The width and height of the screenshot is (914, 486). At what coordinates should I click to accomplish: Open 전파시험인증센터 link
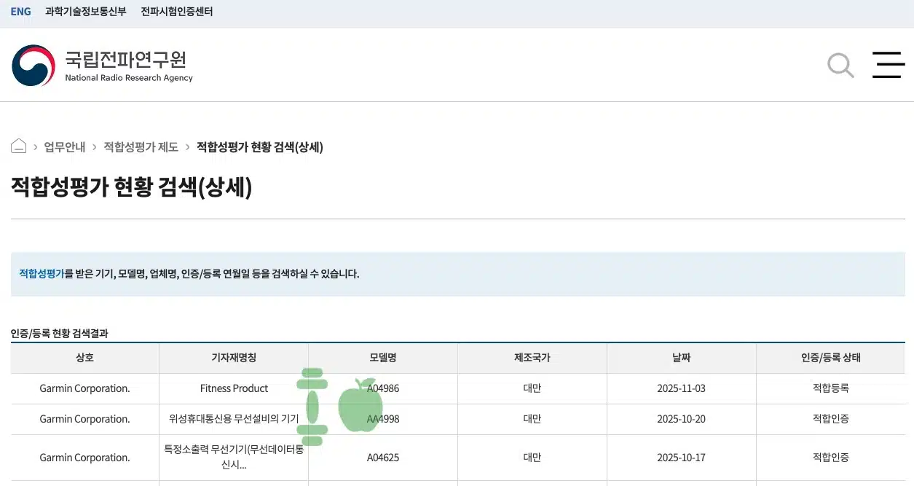(177, 12)
